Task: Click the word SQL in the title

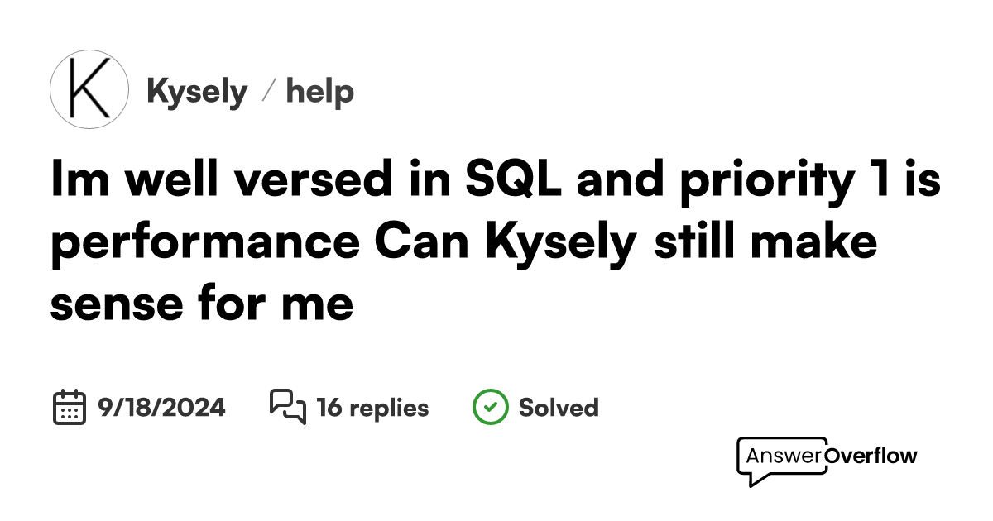Action: 513,182
